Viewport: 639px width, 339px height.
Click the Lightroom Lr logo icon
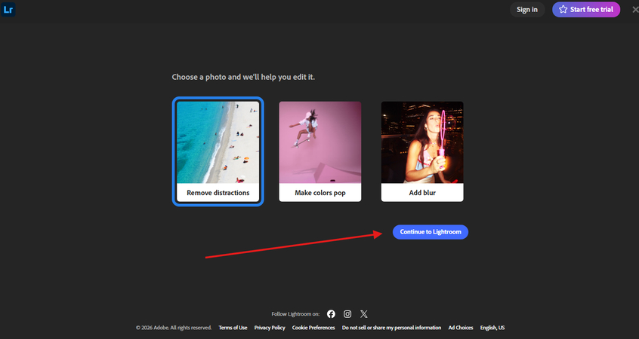pos(8,9)
